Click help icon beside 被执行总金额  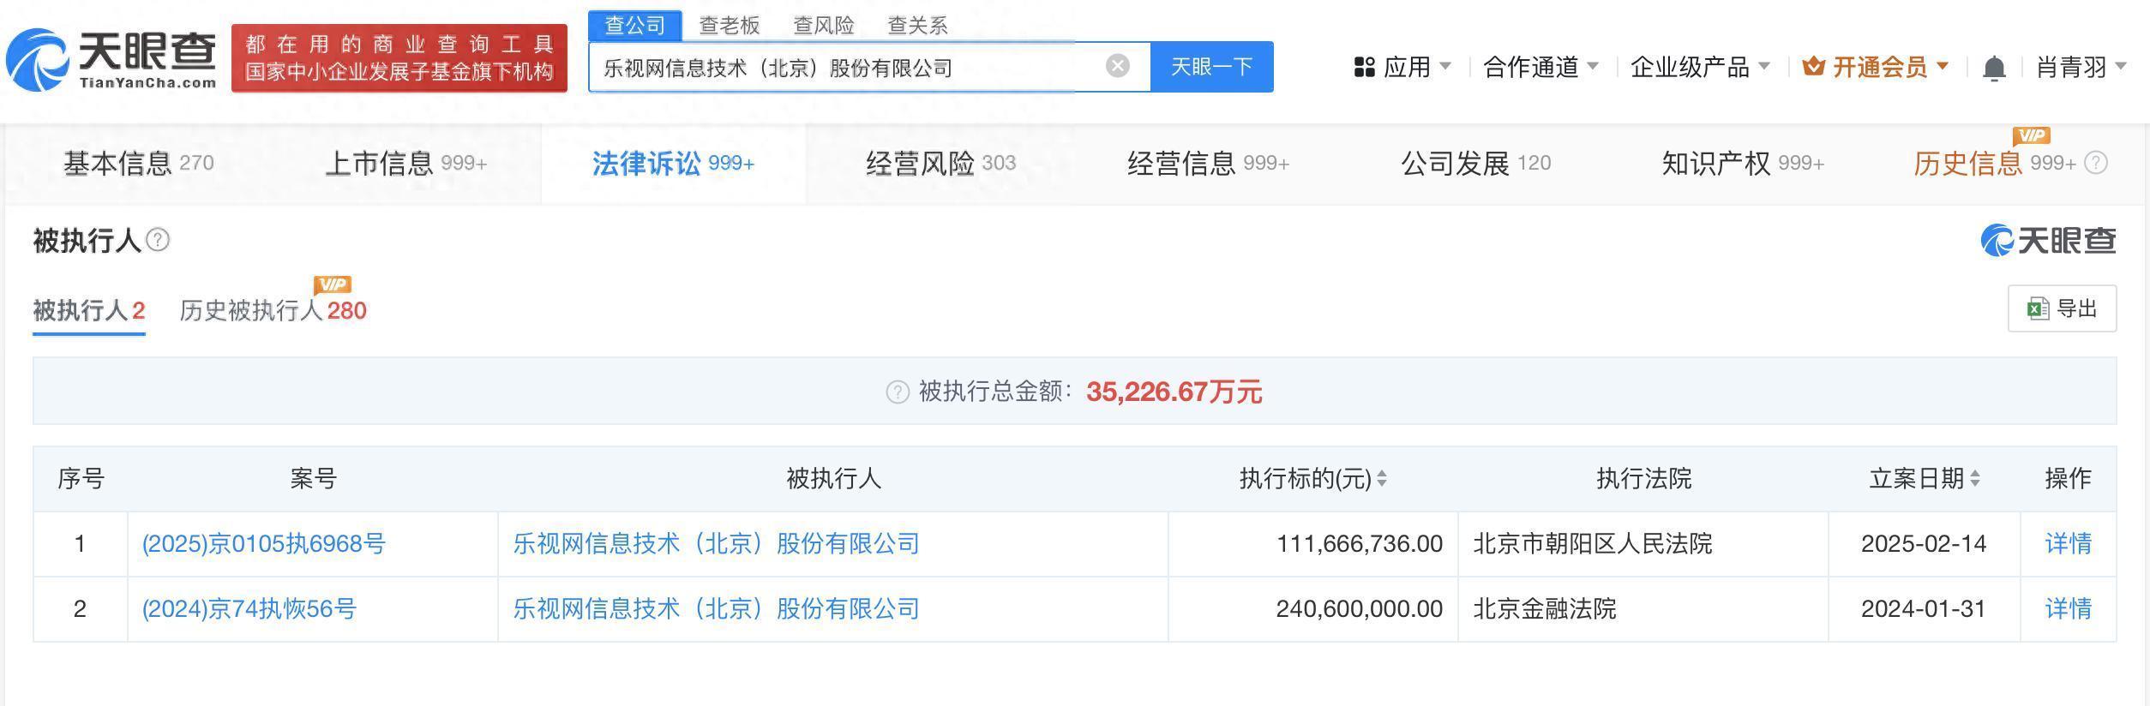pos(897,392)
